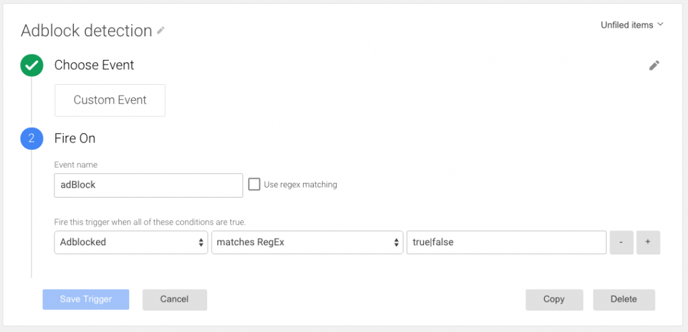Click the true|false condition value field
The height and width of the screenshot is (332, 688).
click(507, 242)
